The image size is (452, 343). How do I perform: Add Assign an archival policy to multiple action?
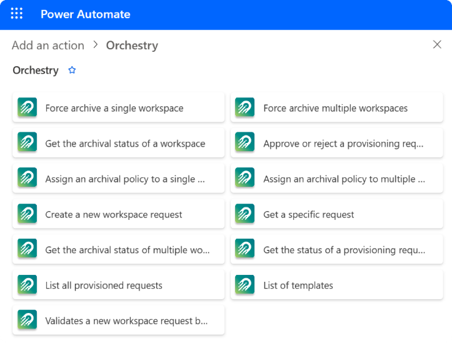click(x=337, y=179)
